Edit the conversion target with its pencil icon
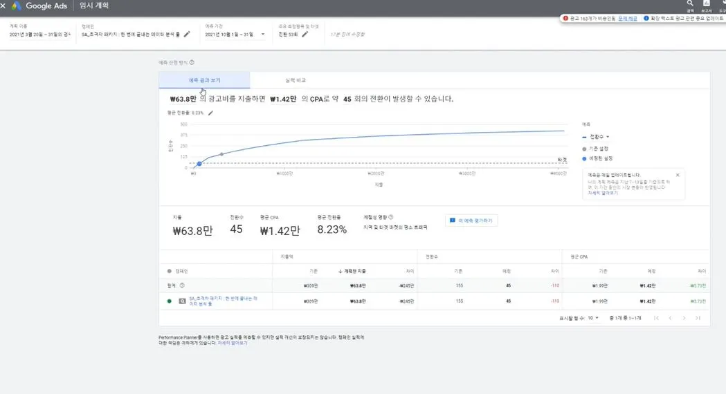The width and height of the screenshot is (726, 394). pos(305,35)
